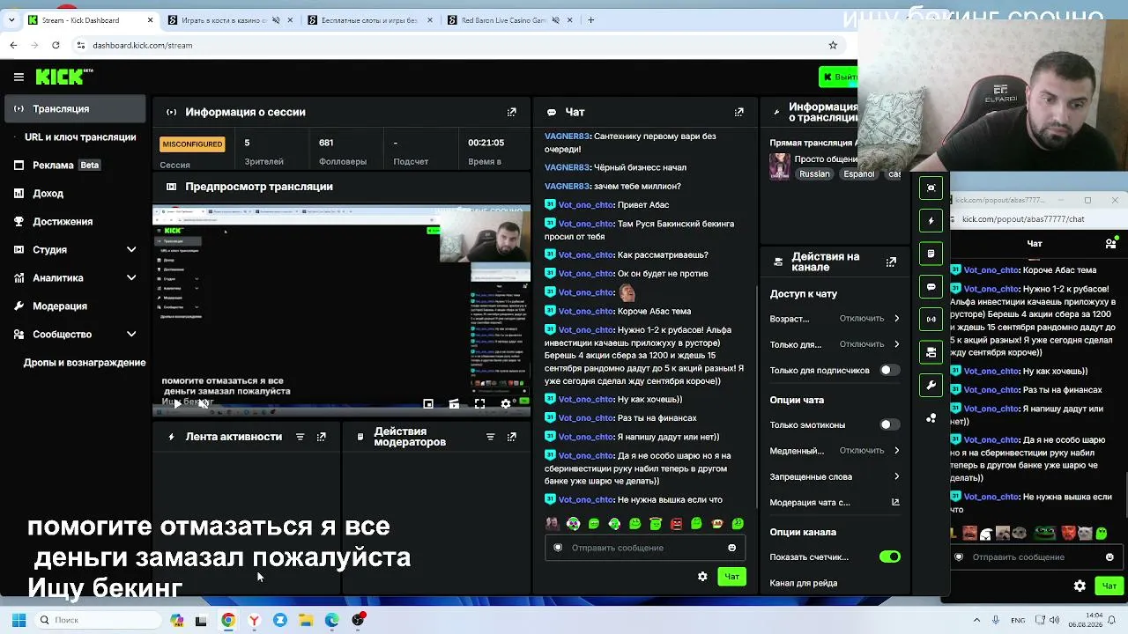Click the chat bubble icon in vertical toolbar

click(931, 287)
